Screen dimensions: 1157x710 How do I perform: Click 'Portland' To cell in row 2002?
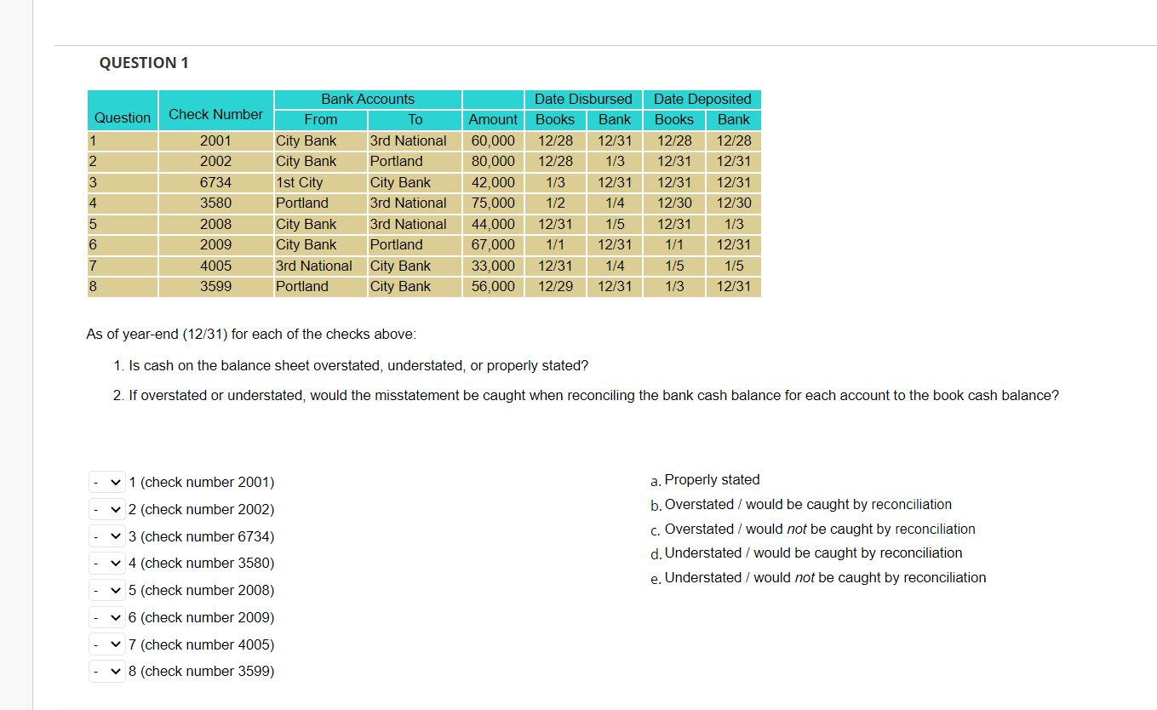[x=415, y=161]
